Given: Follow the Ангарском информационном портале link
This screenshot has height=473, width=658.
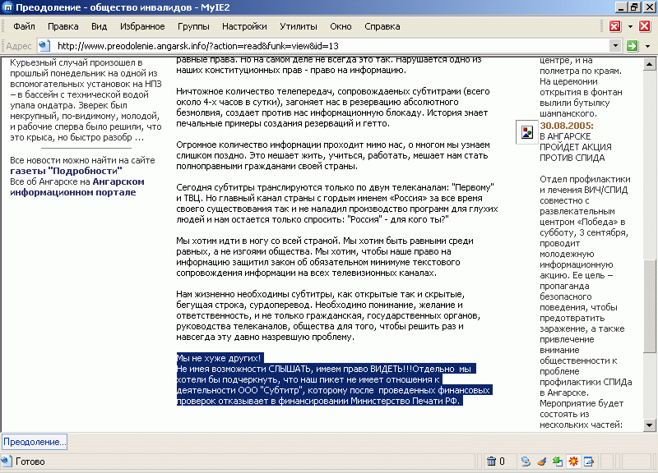Looking at the screenshot, I should tap(77, 187).
